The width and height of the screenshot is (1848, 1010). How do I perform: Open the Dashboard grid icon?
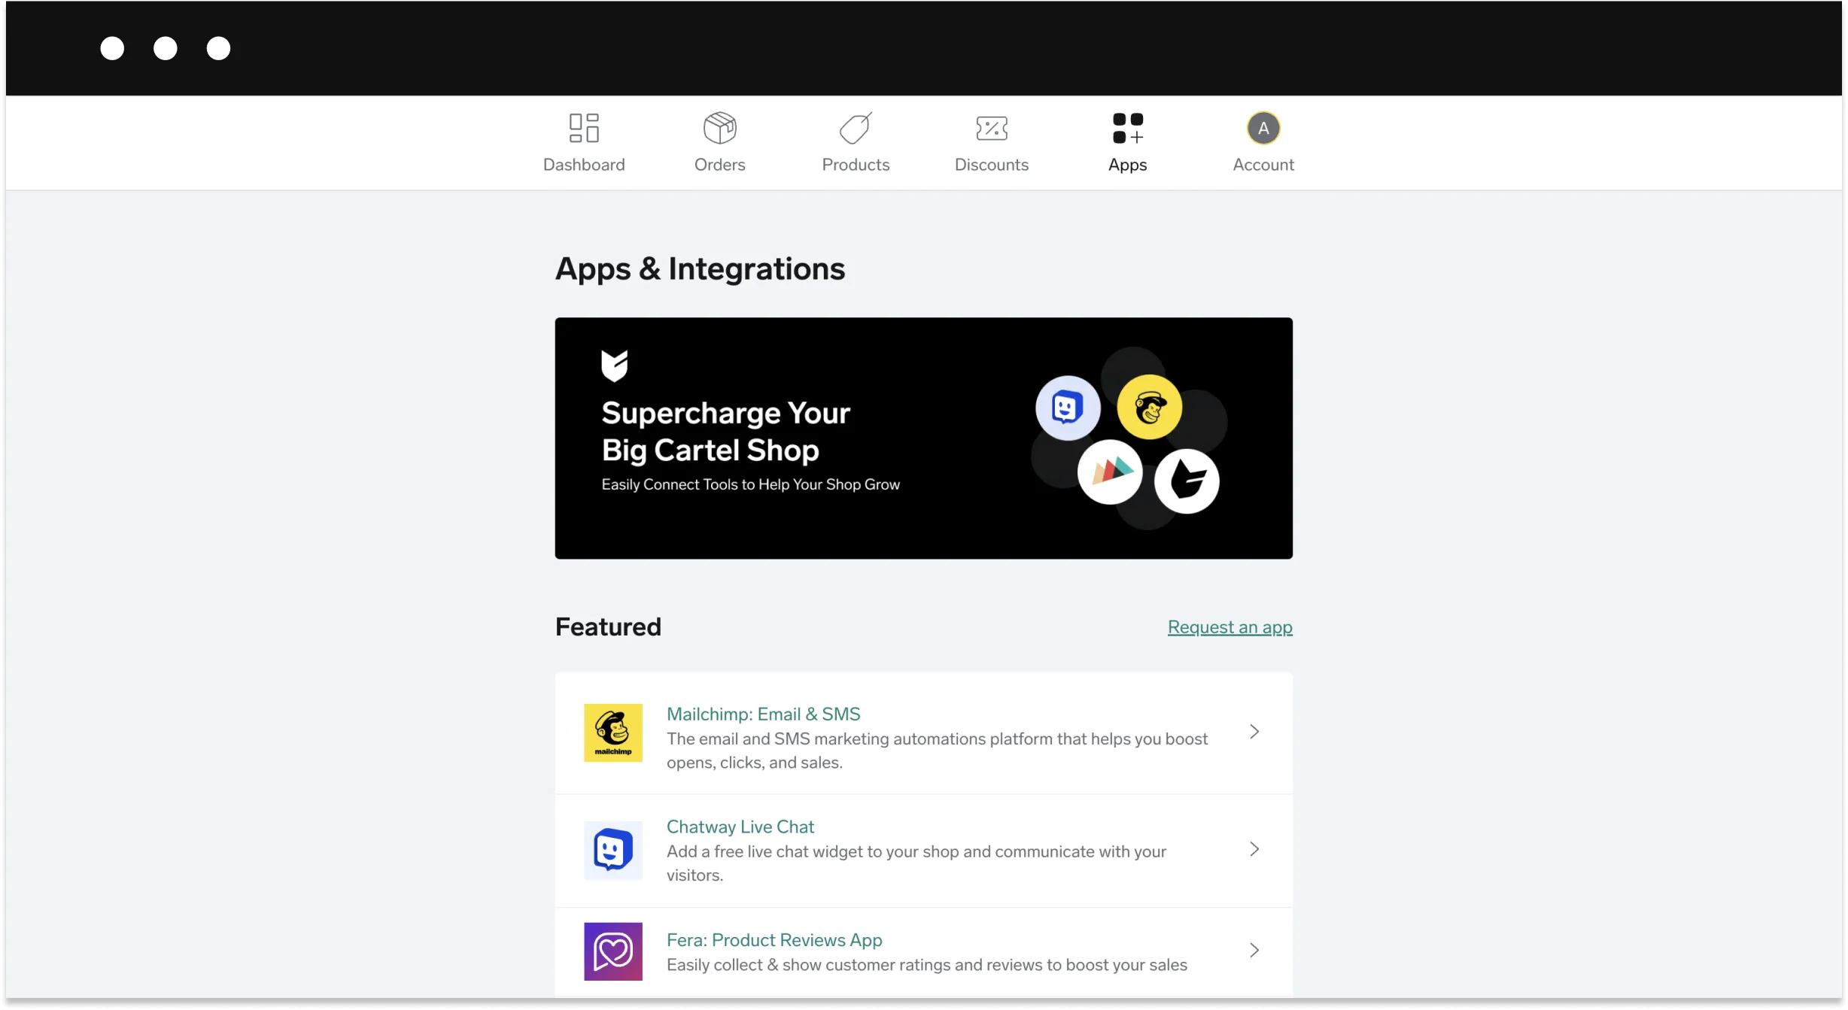pyautogui.click(x=584, y=128)
